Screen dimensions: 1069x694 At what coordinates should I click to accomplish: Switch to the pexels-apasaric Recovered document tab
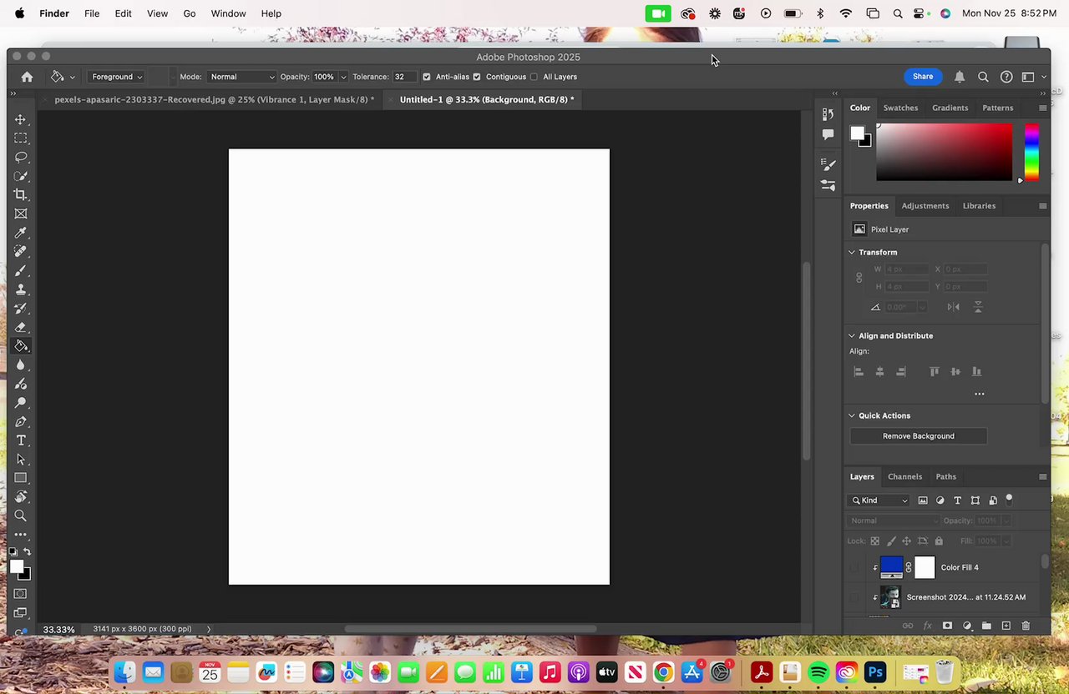click(214, 99)
